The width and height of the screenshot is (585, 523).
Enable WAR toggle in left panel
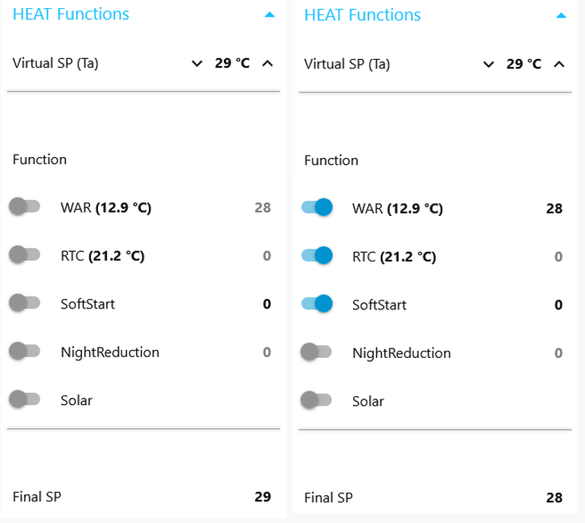[x=24, y=208]
